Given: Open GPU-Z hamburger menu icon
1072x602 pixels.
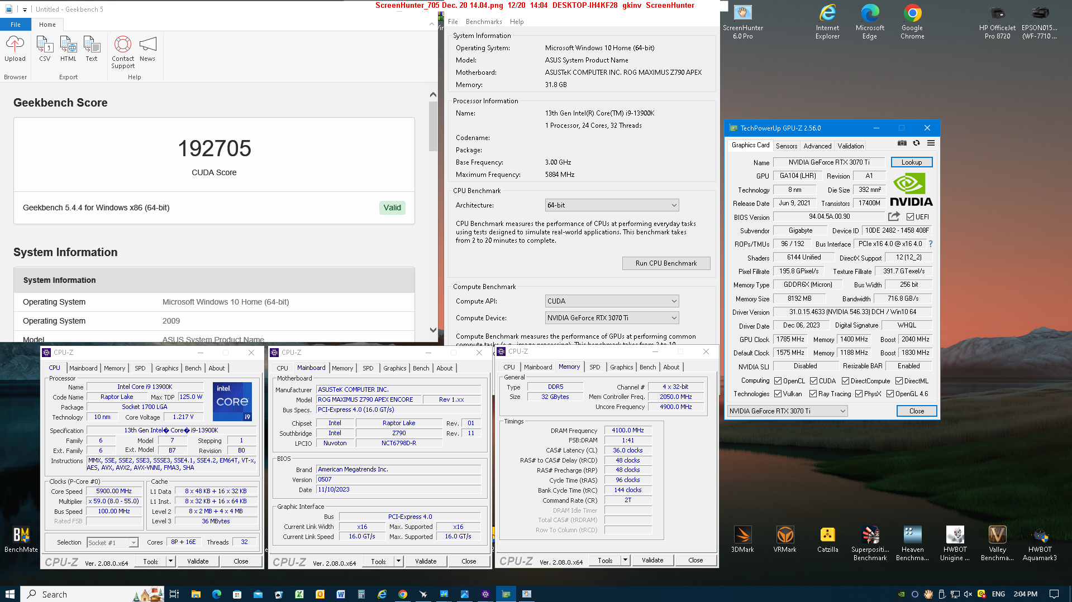Looking at the screenshot, I should click(931, 143).
